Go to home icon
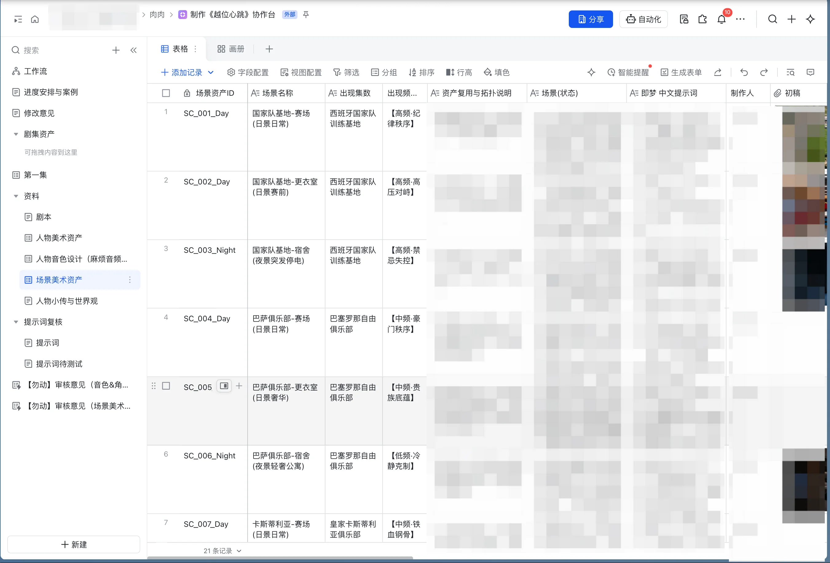This screenshot has height=563, width=830. coord(35,19)
